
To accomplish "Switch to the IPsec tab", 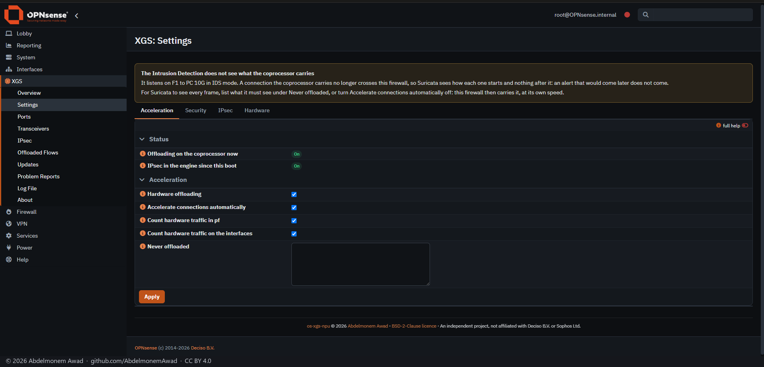I will 225,110.
